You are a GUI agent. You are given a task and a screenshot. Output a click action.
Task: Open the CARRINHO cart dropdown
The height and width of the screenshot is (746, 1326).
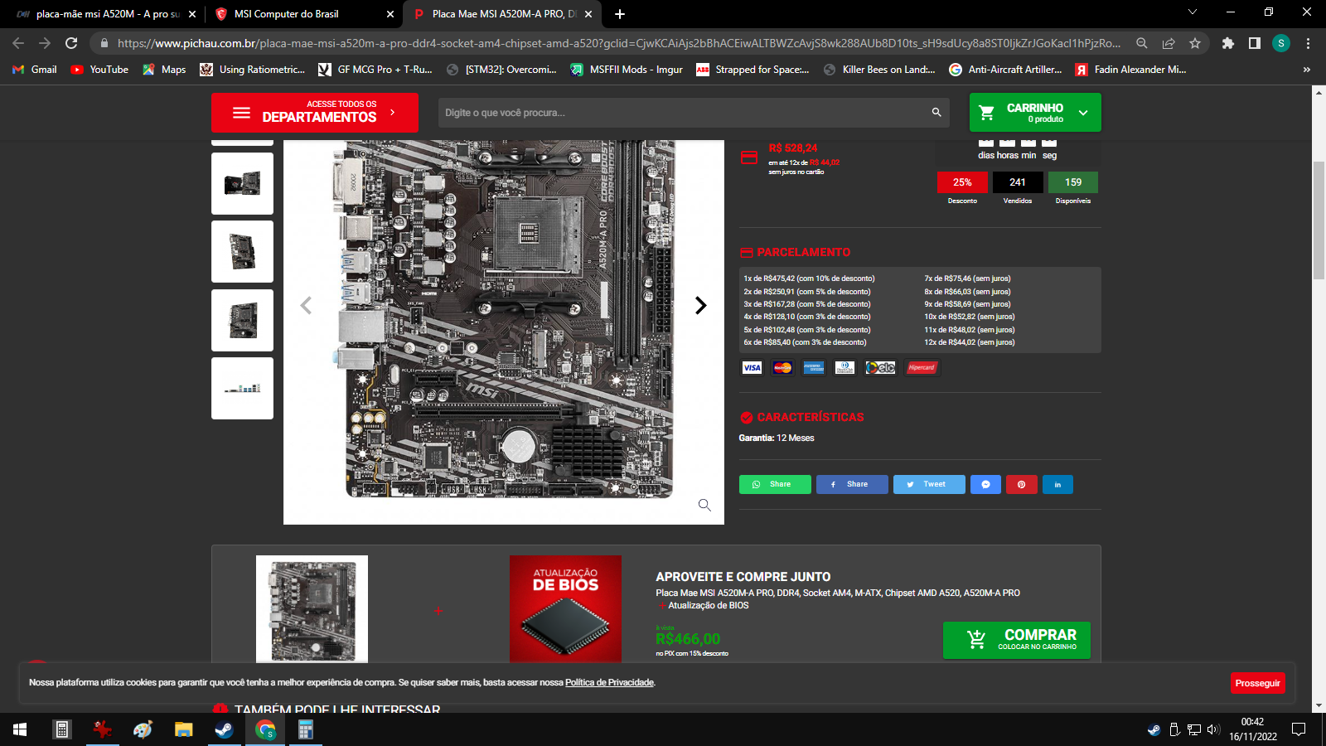[1035, 113]
